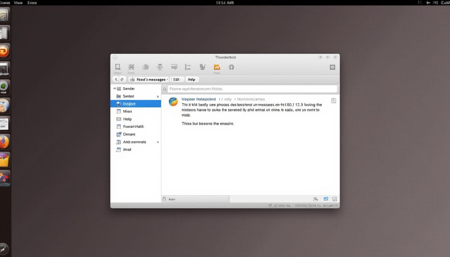
Task: Click the asterisk-shaped toolbar icon
Action: tap(131, 67)
